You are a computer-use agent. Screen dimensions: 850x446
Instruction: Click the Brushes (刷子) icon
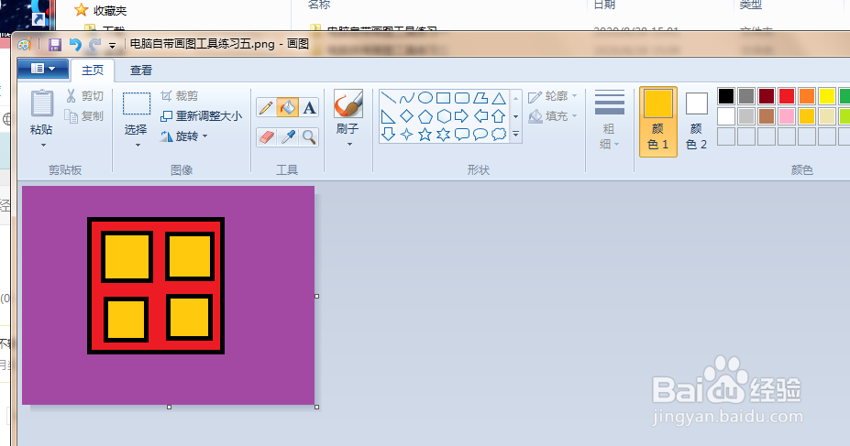348,103
